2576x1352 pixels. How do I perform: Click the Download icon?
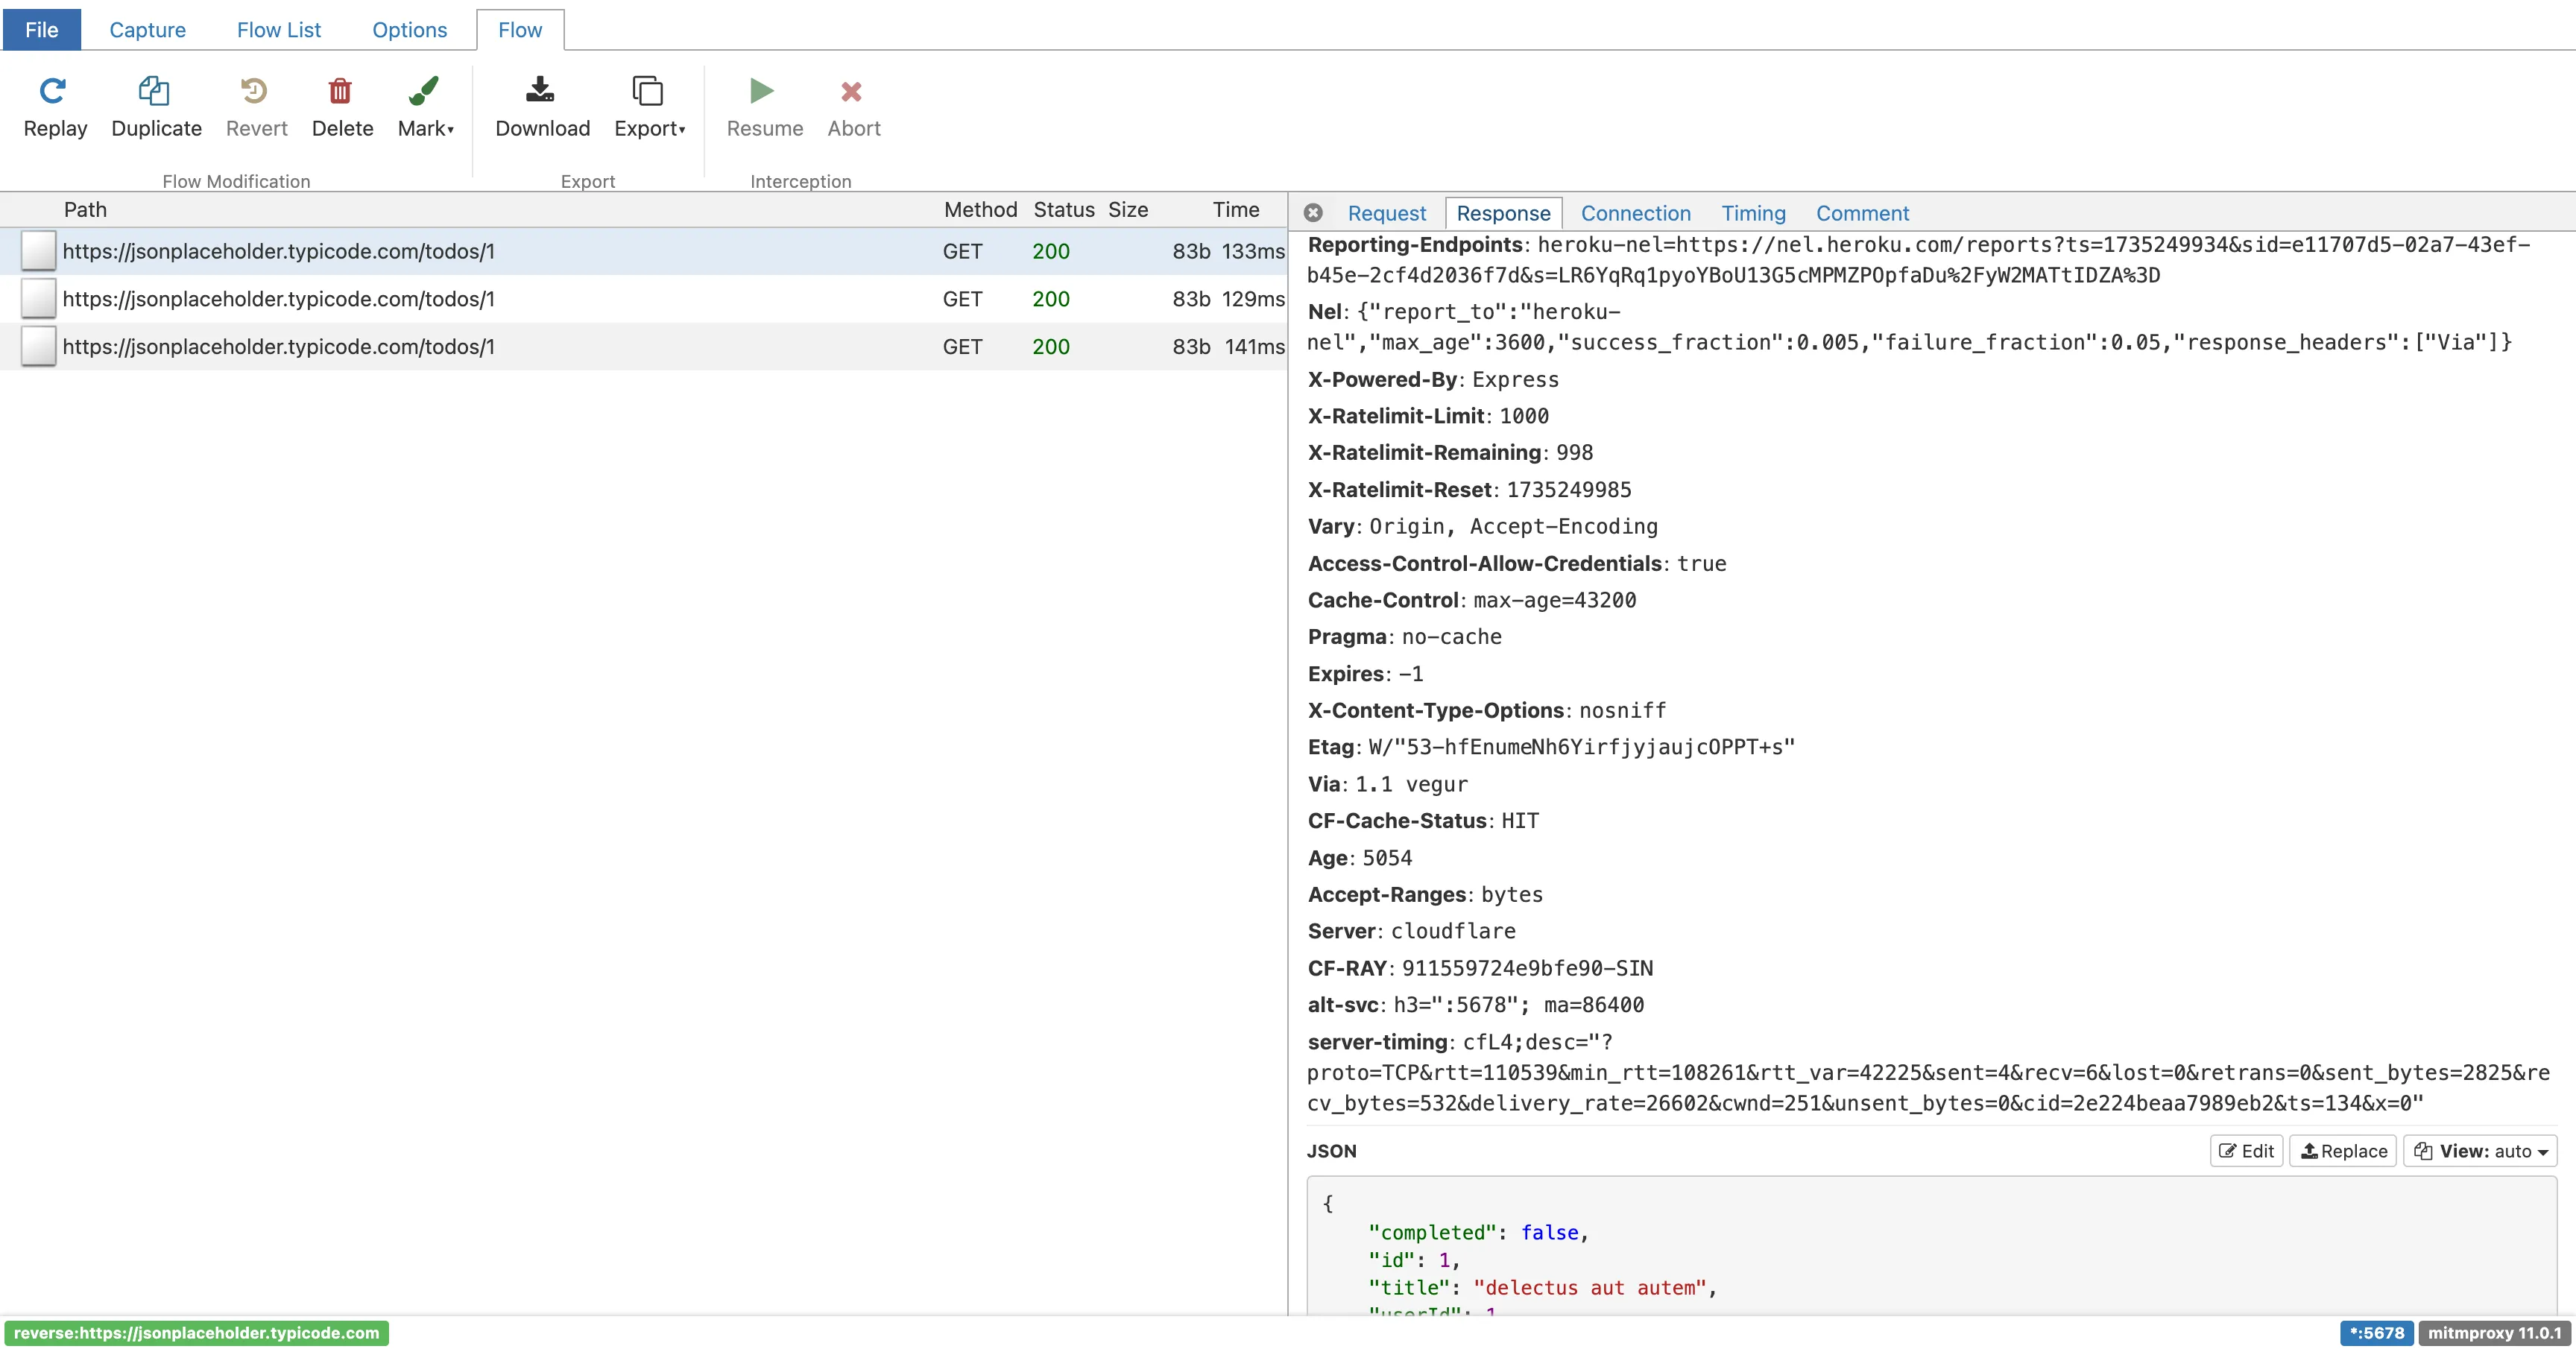click(x=540, y=91)
